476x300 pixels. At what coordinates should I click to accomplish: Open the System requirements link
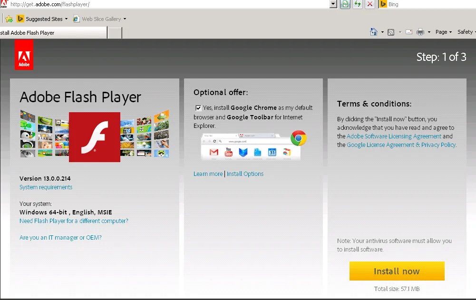46,187
